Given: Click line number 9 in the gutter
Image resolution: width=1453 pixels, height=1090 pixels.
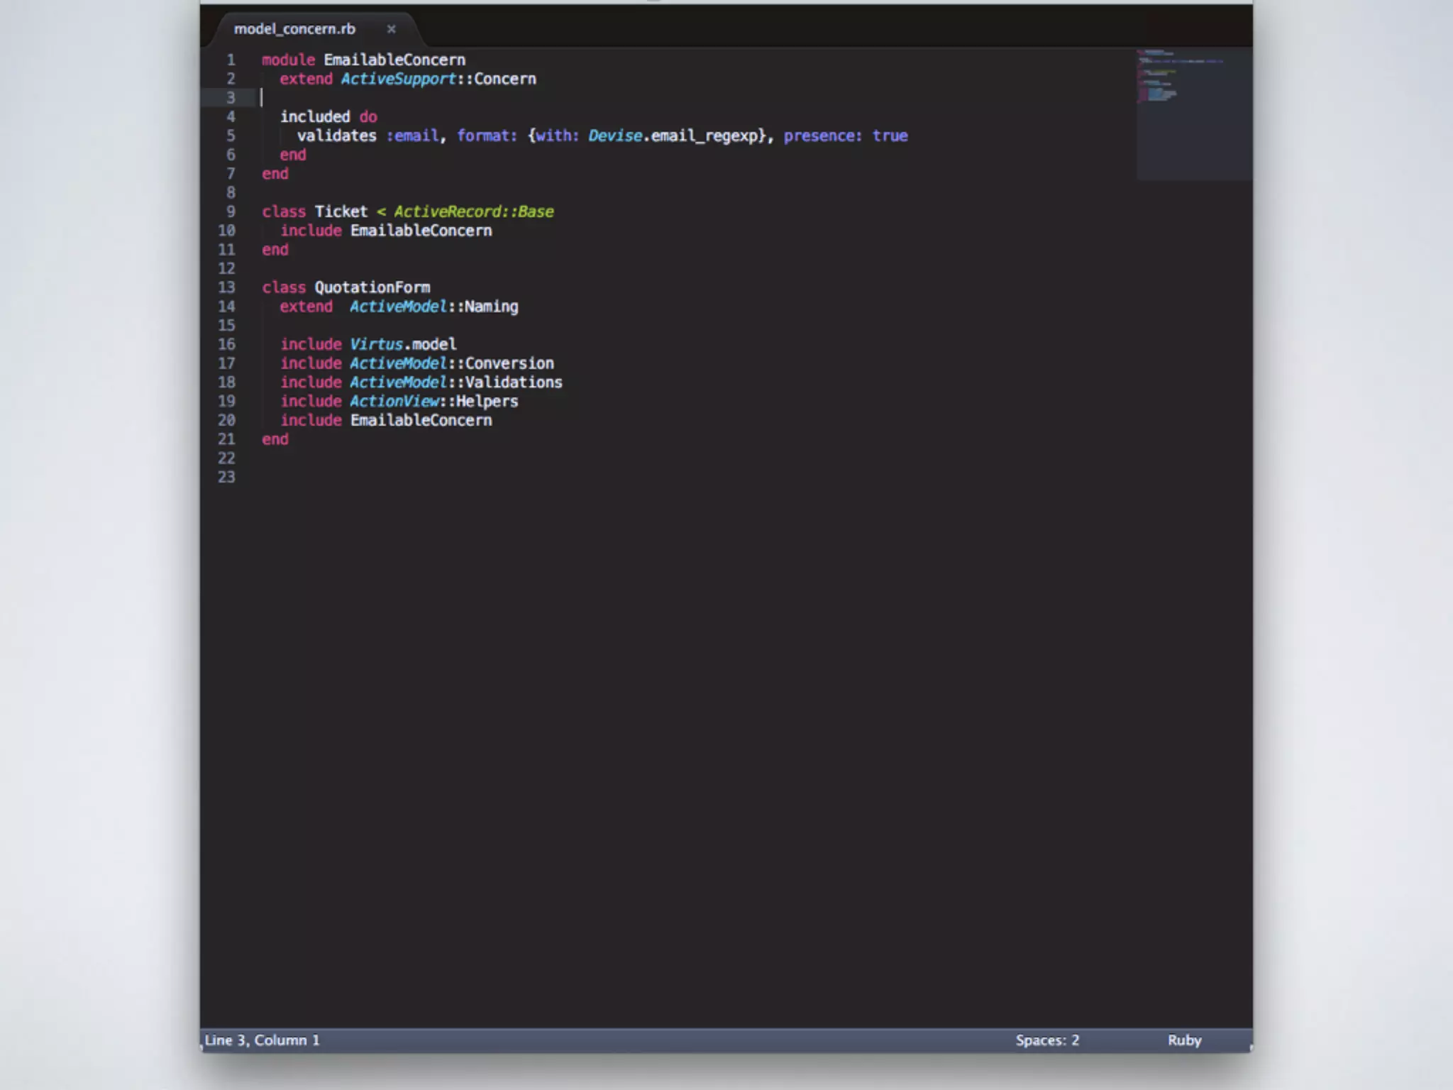Looking at the screenshot, I should [231, 211].
